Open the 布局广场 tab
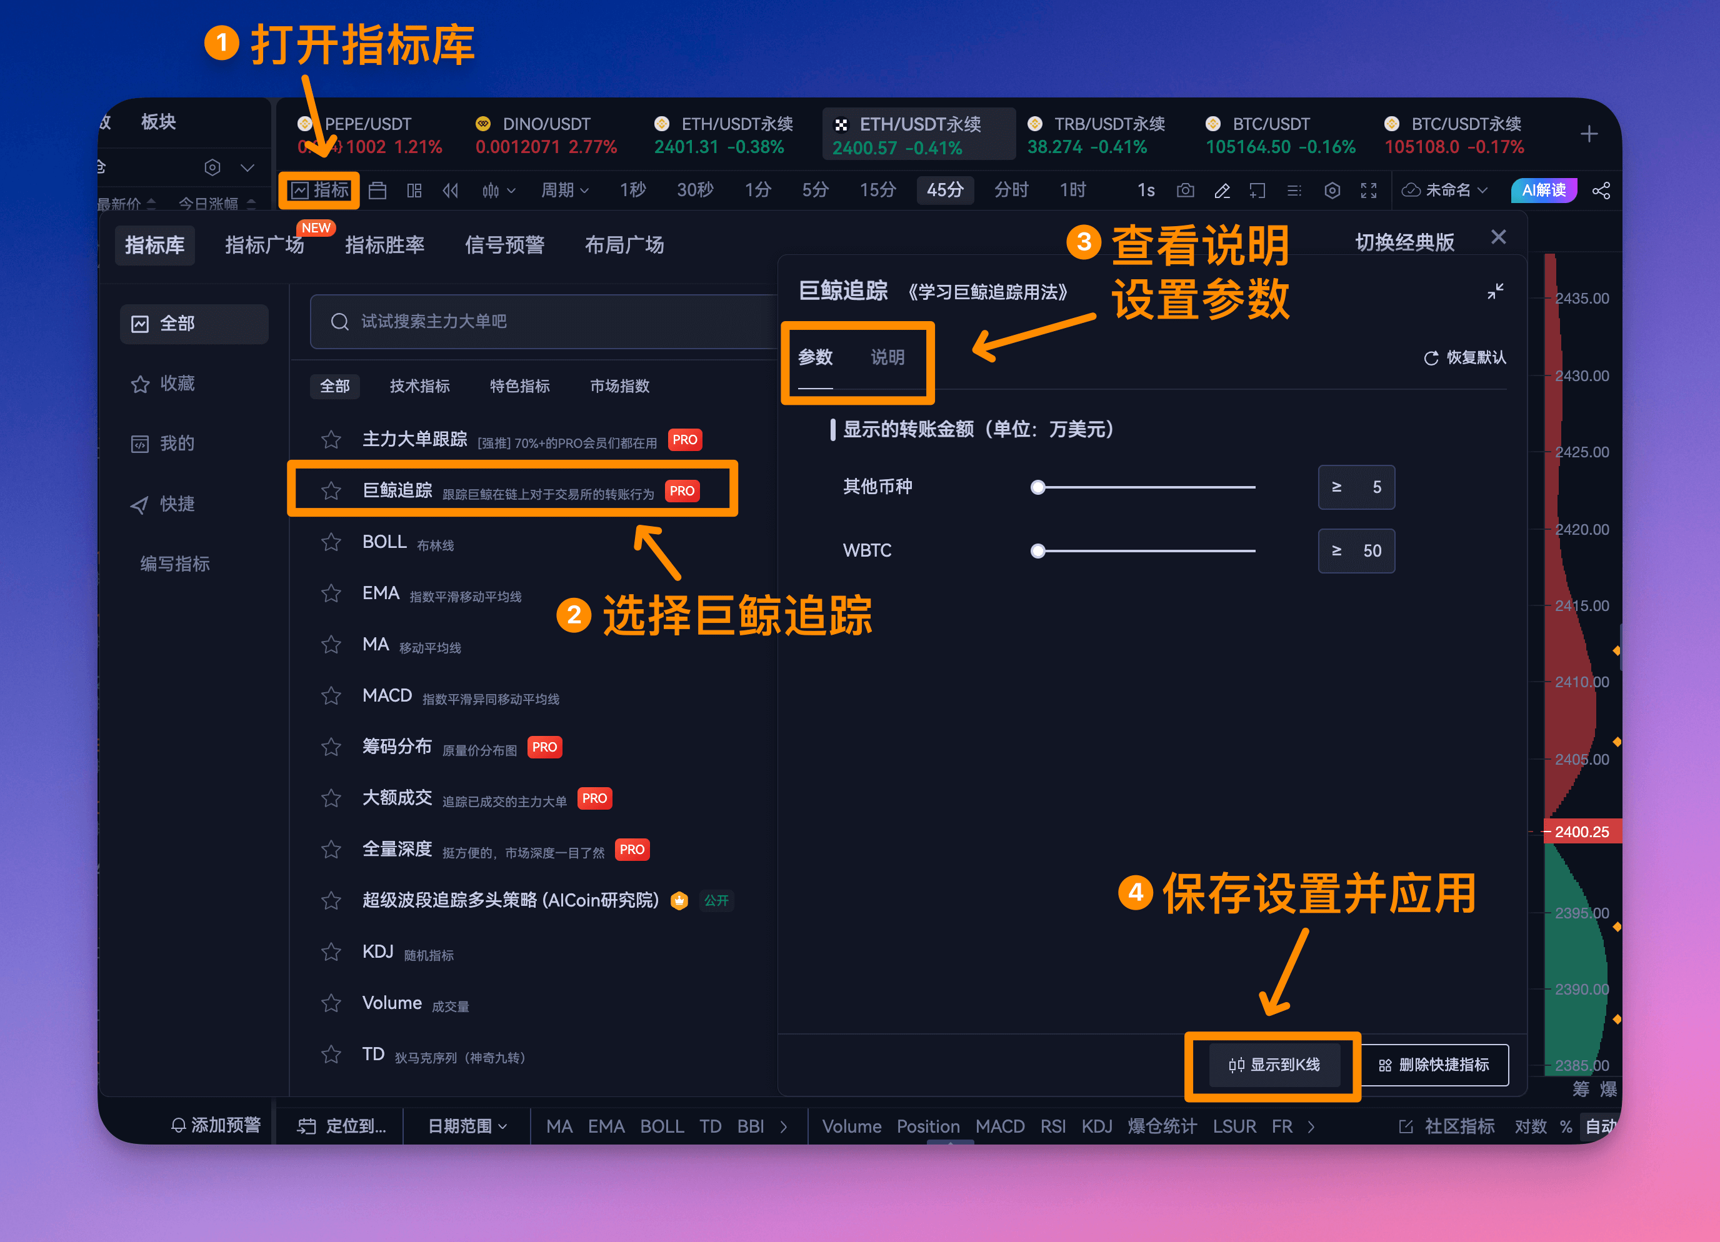The image size is (1720, 1242). [x=624, y=244]
